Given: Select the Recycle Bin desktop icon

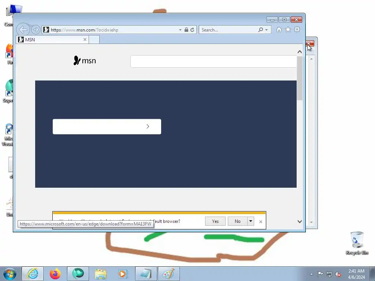Looking at the screenshot, I should pyautogui.click(x=357, y=243).
